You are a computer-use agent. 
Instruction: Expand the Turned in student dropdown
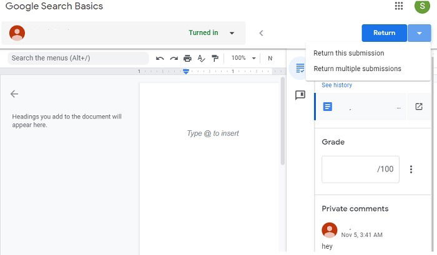tap(232, 33)
